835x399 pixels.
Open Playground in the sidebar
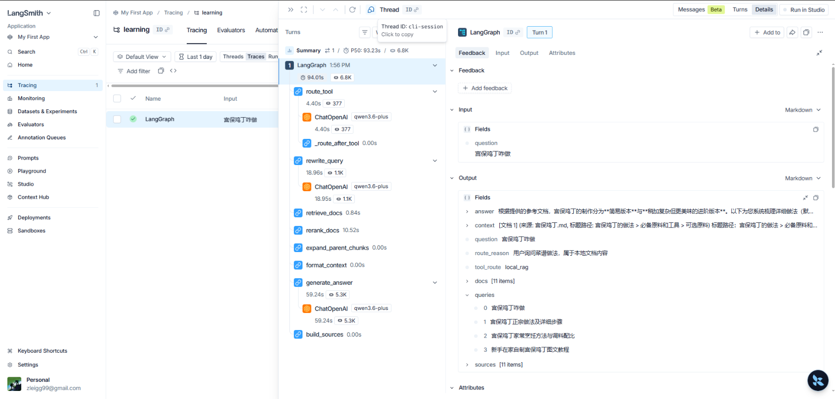pyautogui.click(x=52, y=171)
